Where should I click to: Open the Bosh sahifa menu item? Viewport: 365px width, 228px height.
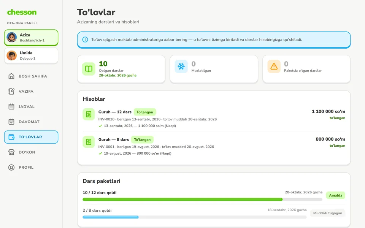(31, 76)
